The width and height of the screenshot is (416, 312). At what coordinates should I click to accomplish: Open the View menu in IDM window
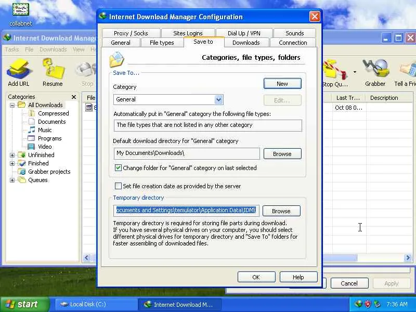pos(79,49)
